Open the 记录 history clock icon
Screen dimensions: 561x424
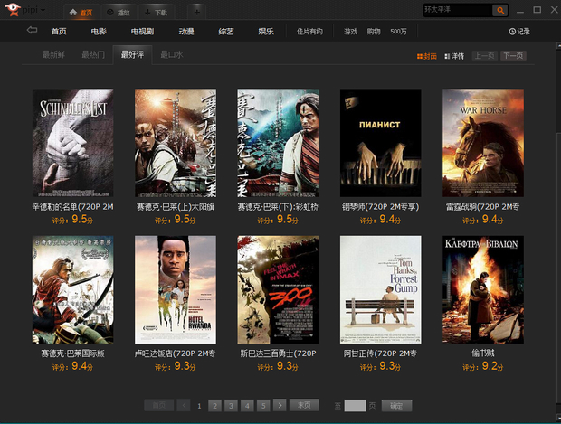(513, 32)
